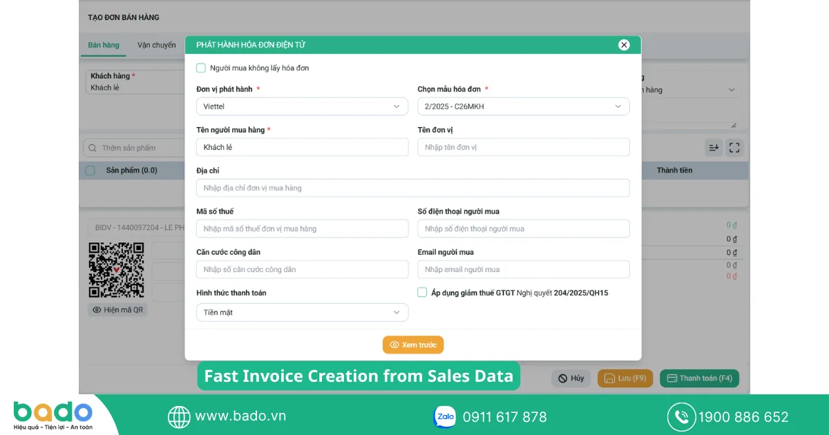Click the Căn cước công dân field
Screen dimensions: 829x435
pos(302,269)
